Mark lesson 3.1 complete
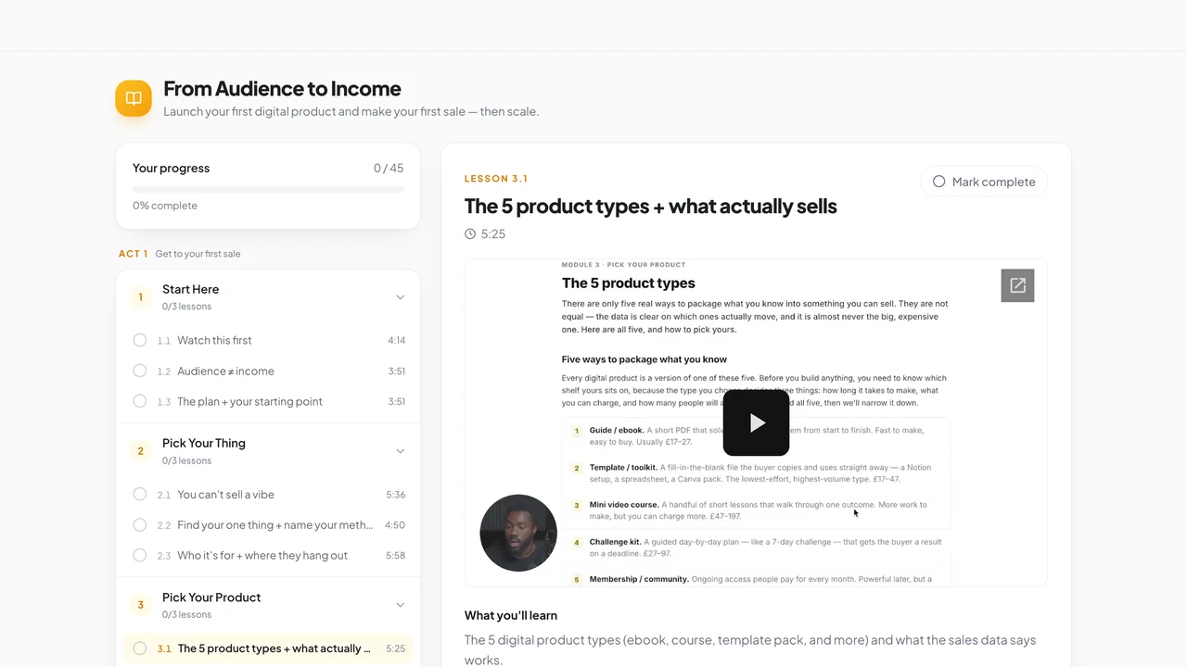Screen dimensions: 1187x667 pos(984,182)
